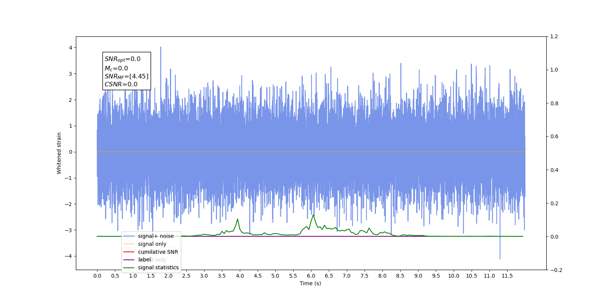
Task: Click the x-axis tick label 9.0
Action: coord(418,276)
